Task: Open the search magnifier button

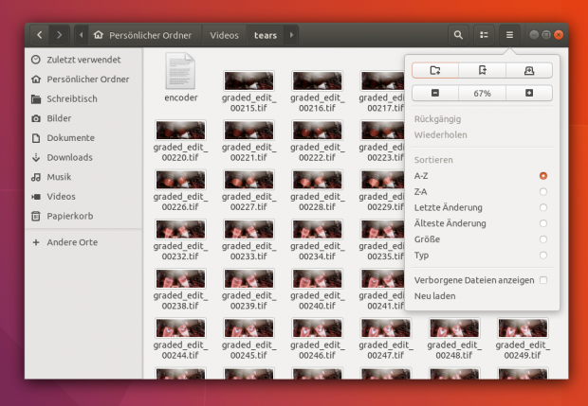Action: pyautogui.click(x=458, y=35)
